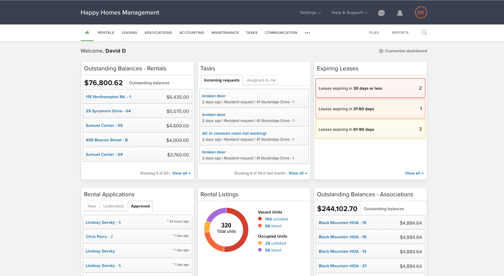View all expiring leases
This screenshot has height=276, width=504.
click(414, 173)
